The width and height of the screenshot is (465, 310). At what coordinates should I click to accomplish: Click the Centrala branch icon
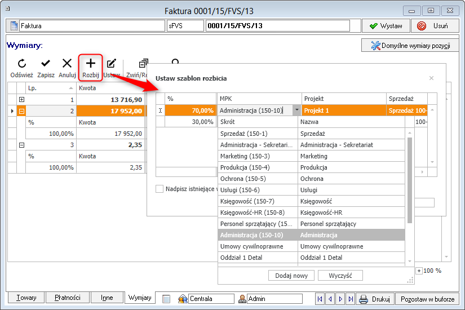183,299
